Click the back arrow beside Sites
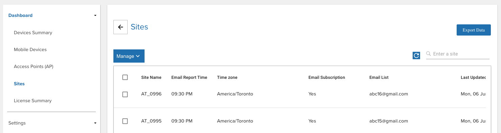 pyautogui.click(x=121, y=27)
